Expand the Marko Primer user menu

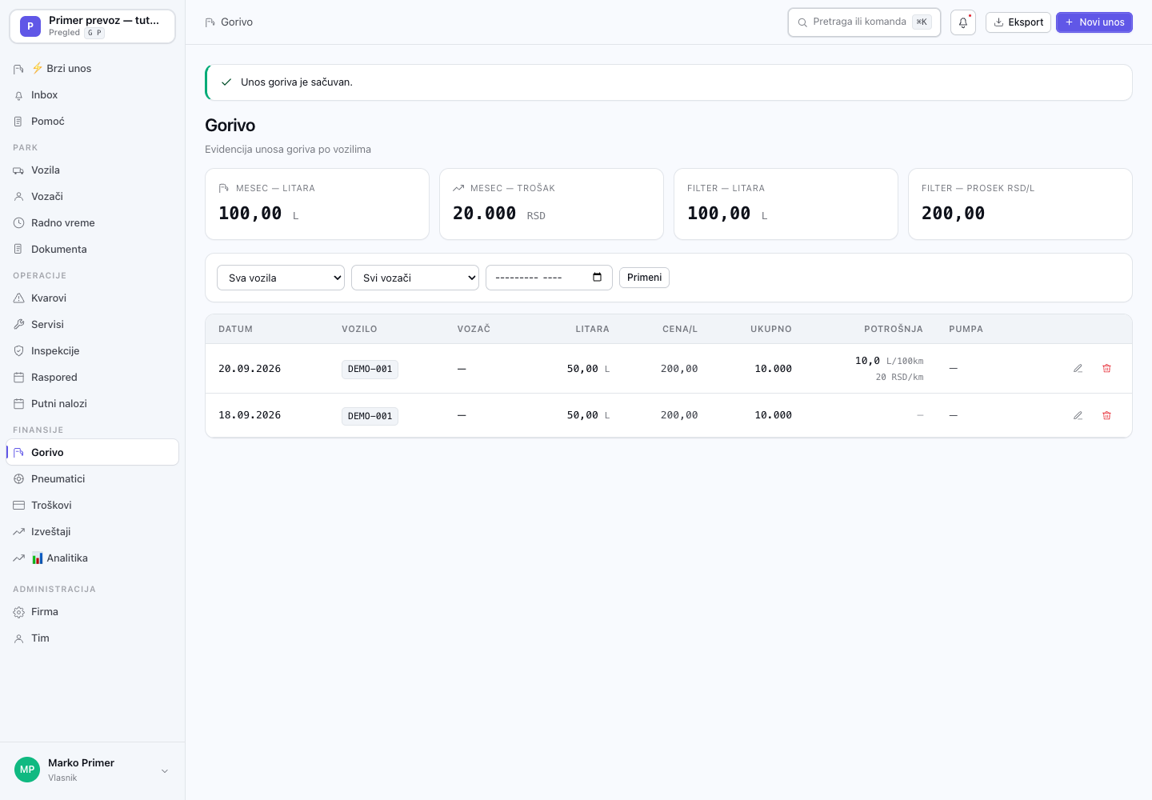(92, 770)
